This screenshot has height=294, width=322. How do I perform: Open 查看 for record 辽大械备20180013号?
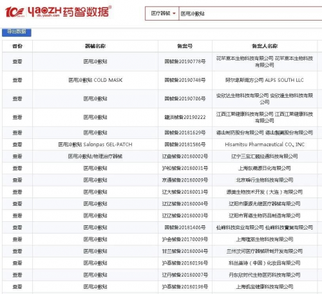[x=17, y=192]
